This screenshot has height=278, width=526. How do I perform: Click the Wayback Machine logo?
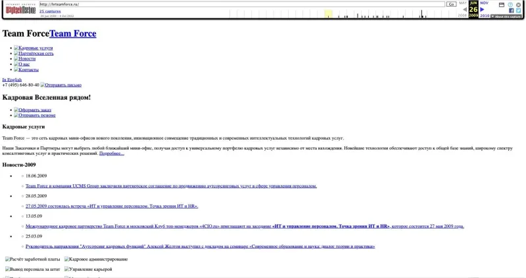(x=20, y=9)
